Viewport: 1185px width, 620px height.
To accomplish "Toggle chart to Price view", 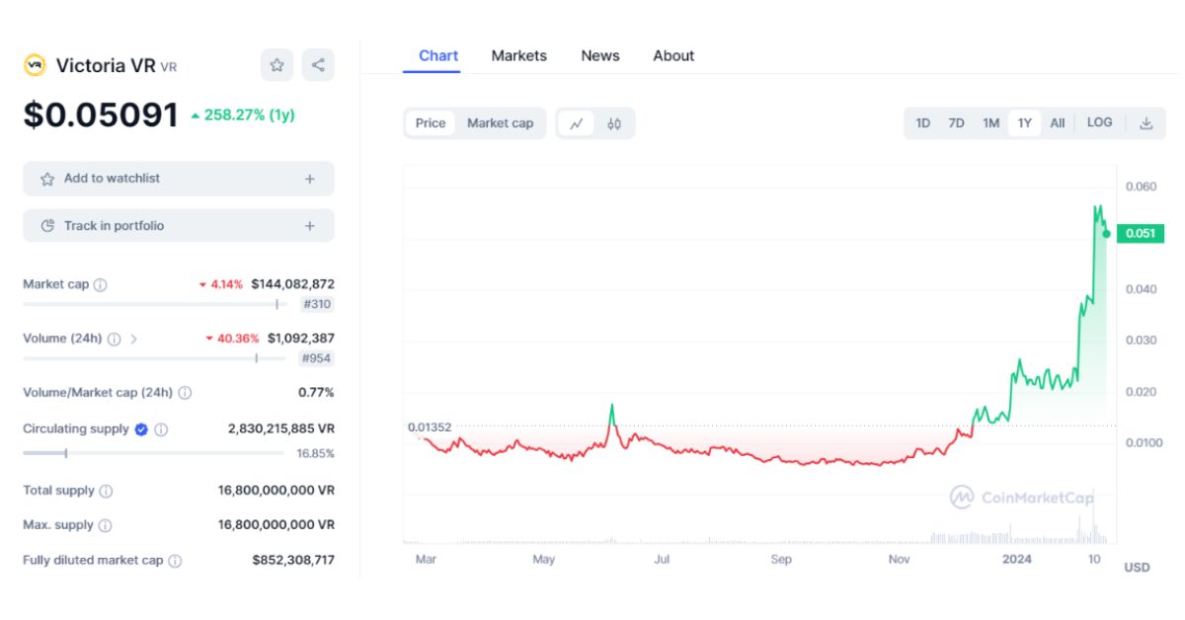I will 431,123.
